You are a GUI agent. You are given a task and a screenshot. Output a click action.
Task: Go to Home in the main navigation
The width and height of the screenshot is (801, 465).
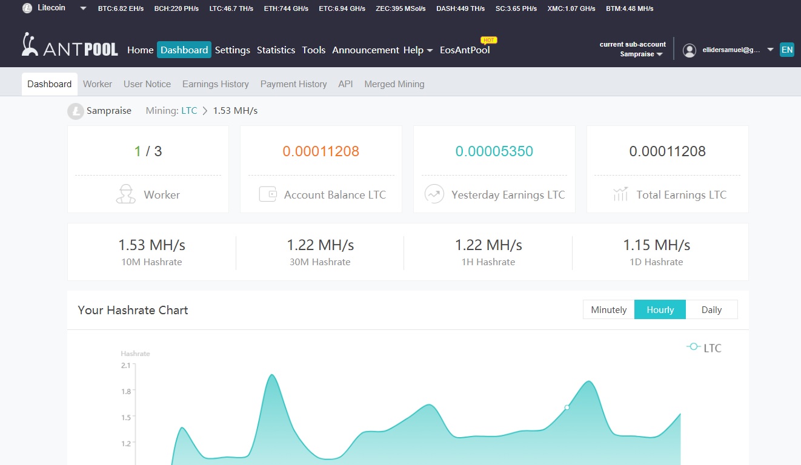[x=140, y=50]
